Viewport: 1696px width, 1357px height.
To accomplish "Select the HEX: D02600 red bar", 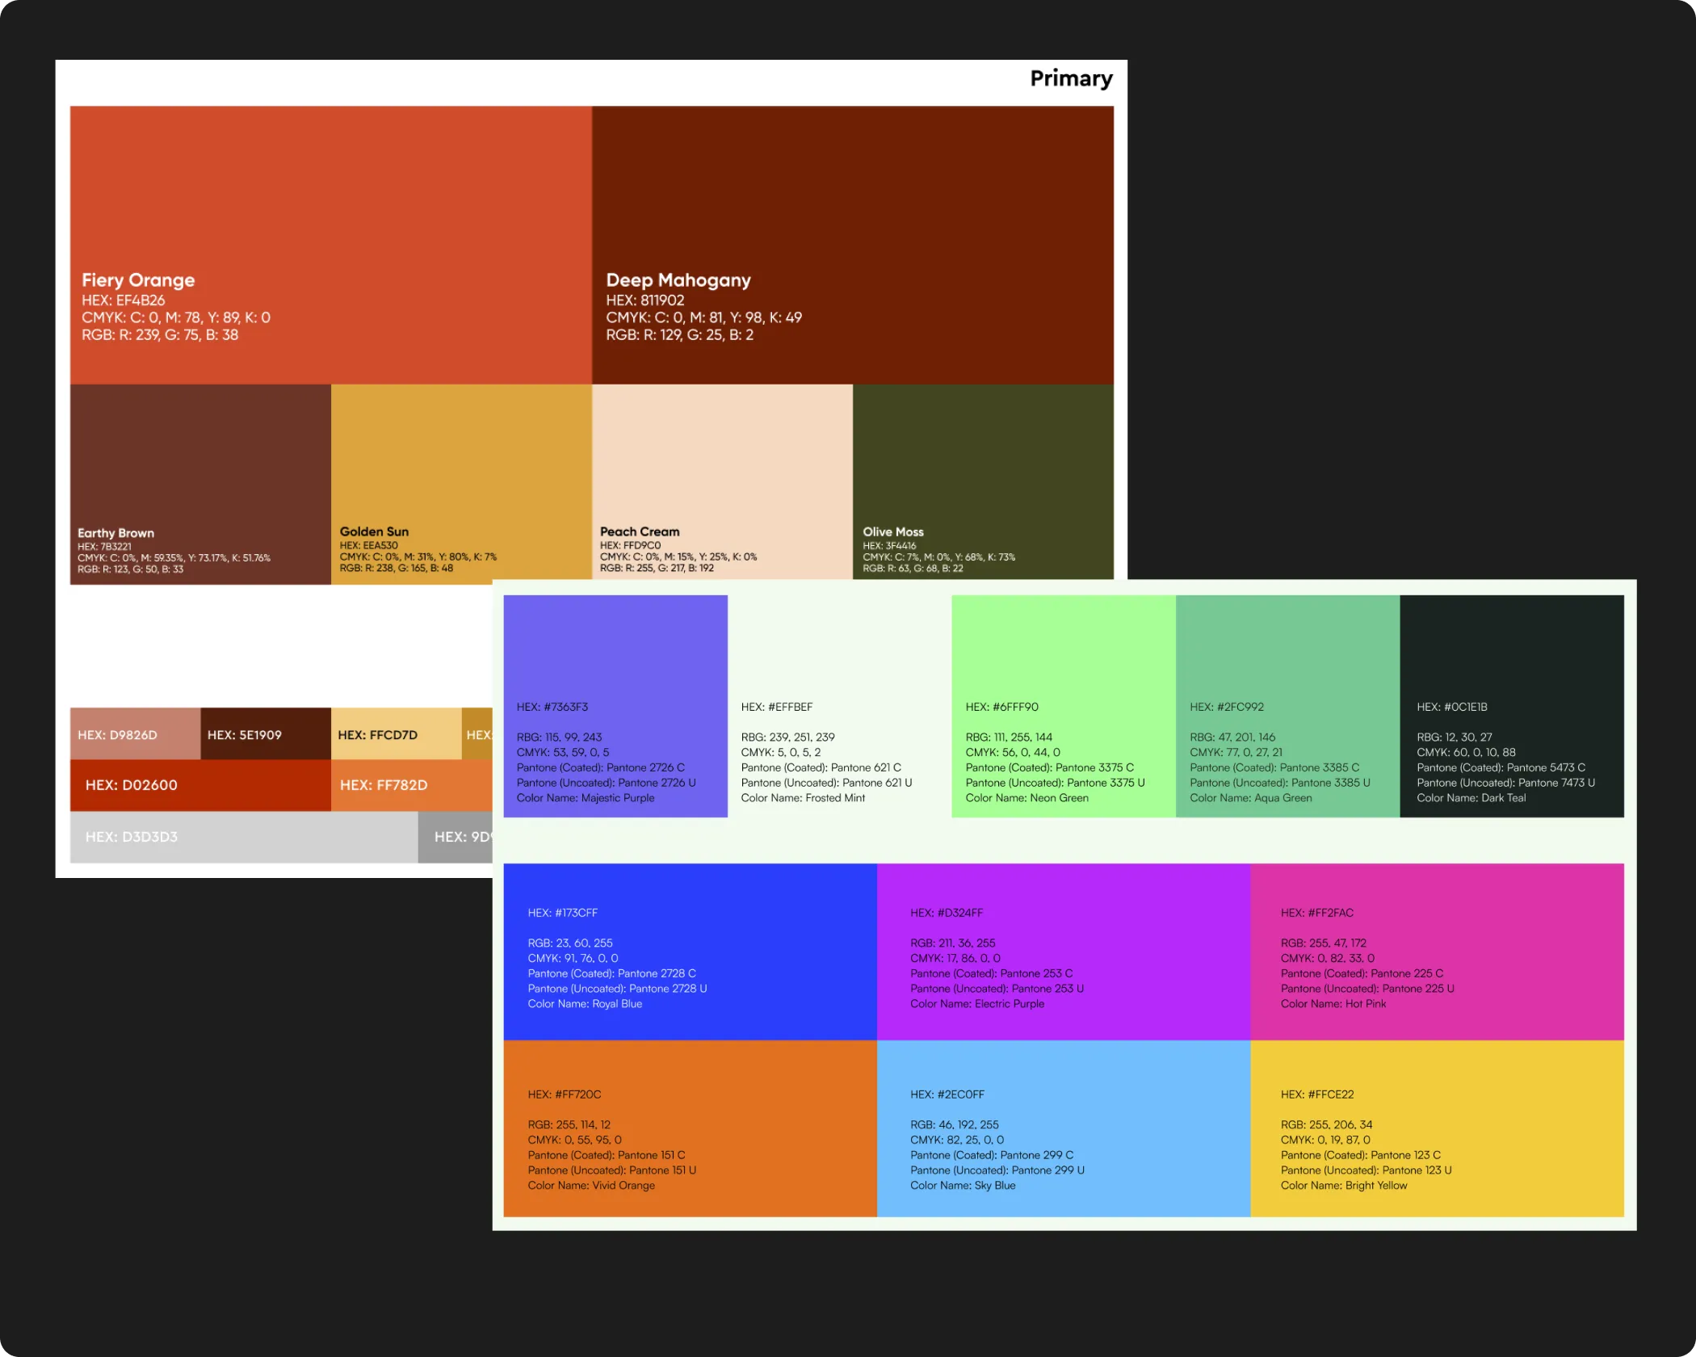I will coord(199,785).
